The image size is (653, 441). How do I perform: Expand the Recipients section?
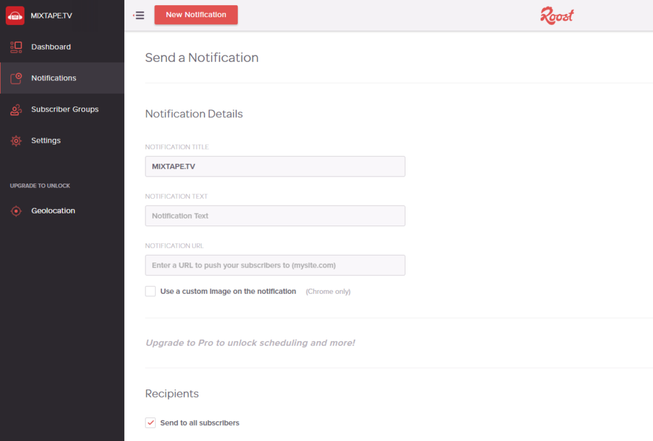(172, 393)
